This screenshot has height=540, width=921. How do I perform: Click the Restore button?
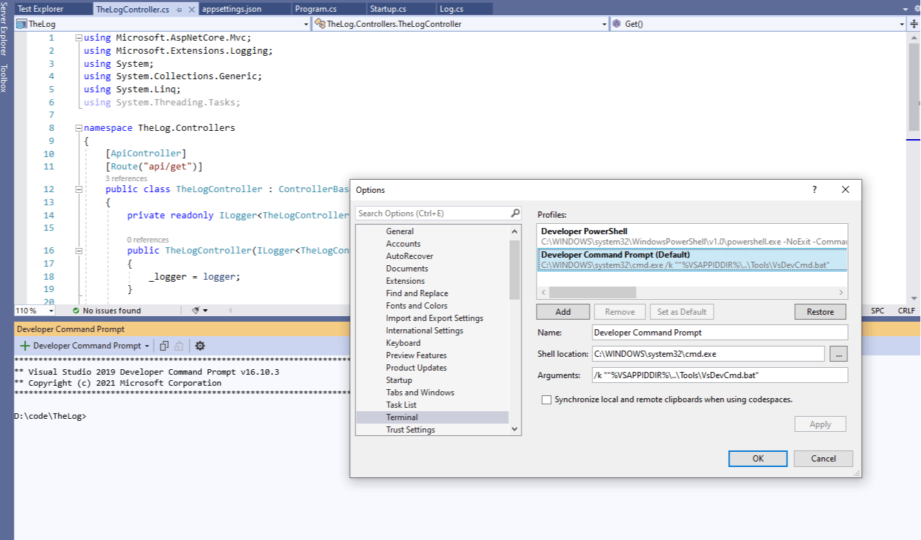820,312
